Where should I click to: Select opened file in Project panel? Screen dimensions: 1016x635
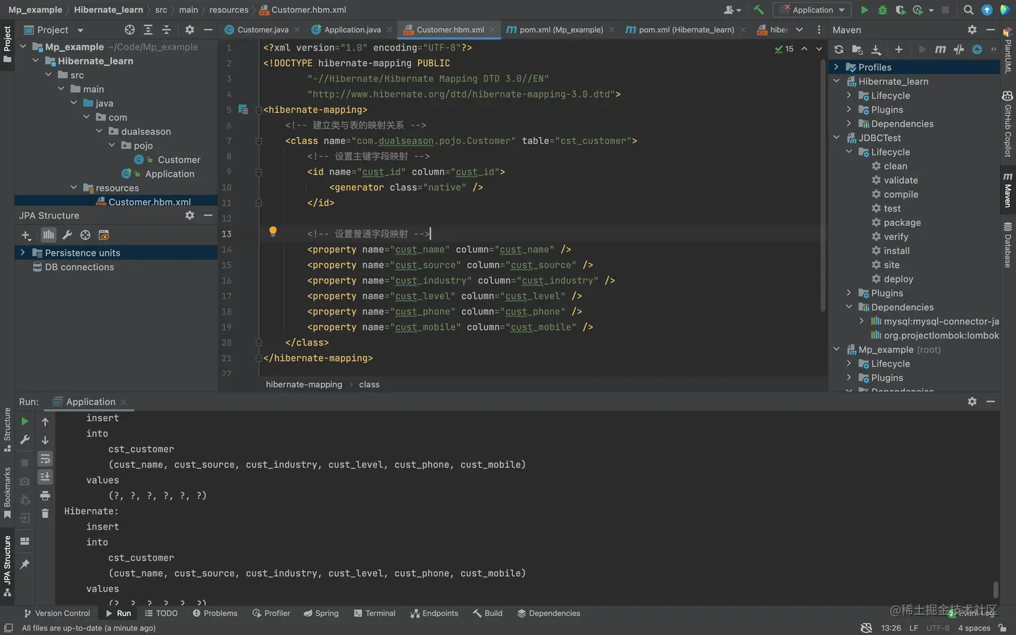[x=130, y=30]
